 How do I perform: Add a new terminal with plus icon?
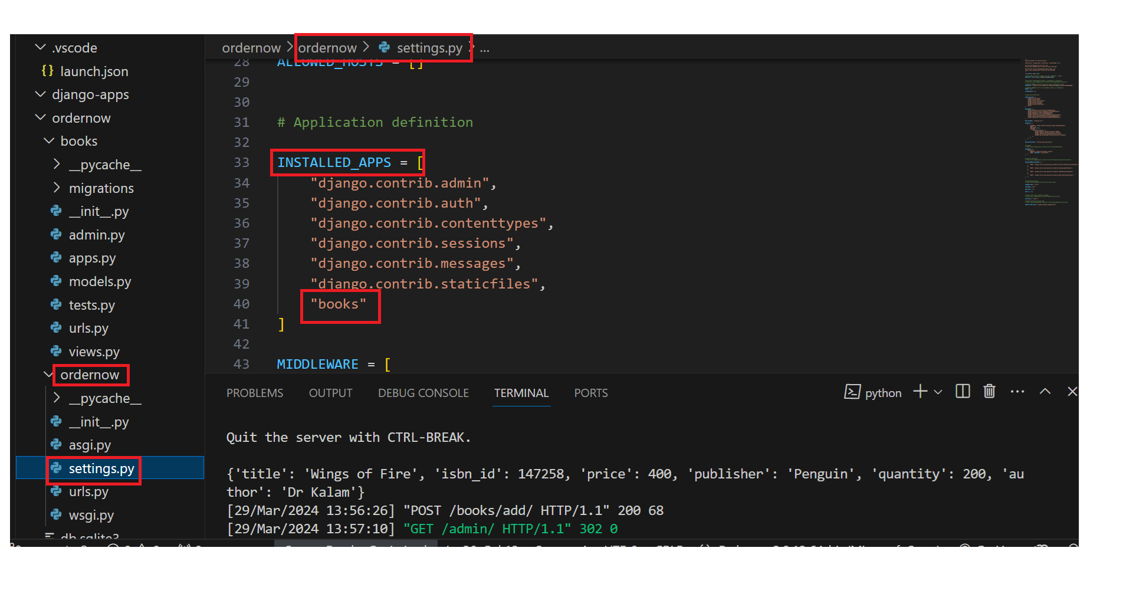point(920,392)
